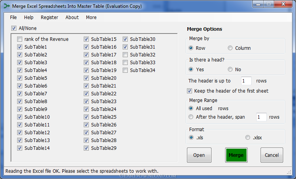The width and height of the screenshot is (296, 179).
Task: Select After the header, span radio
Action: 191,117
